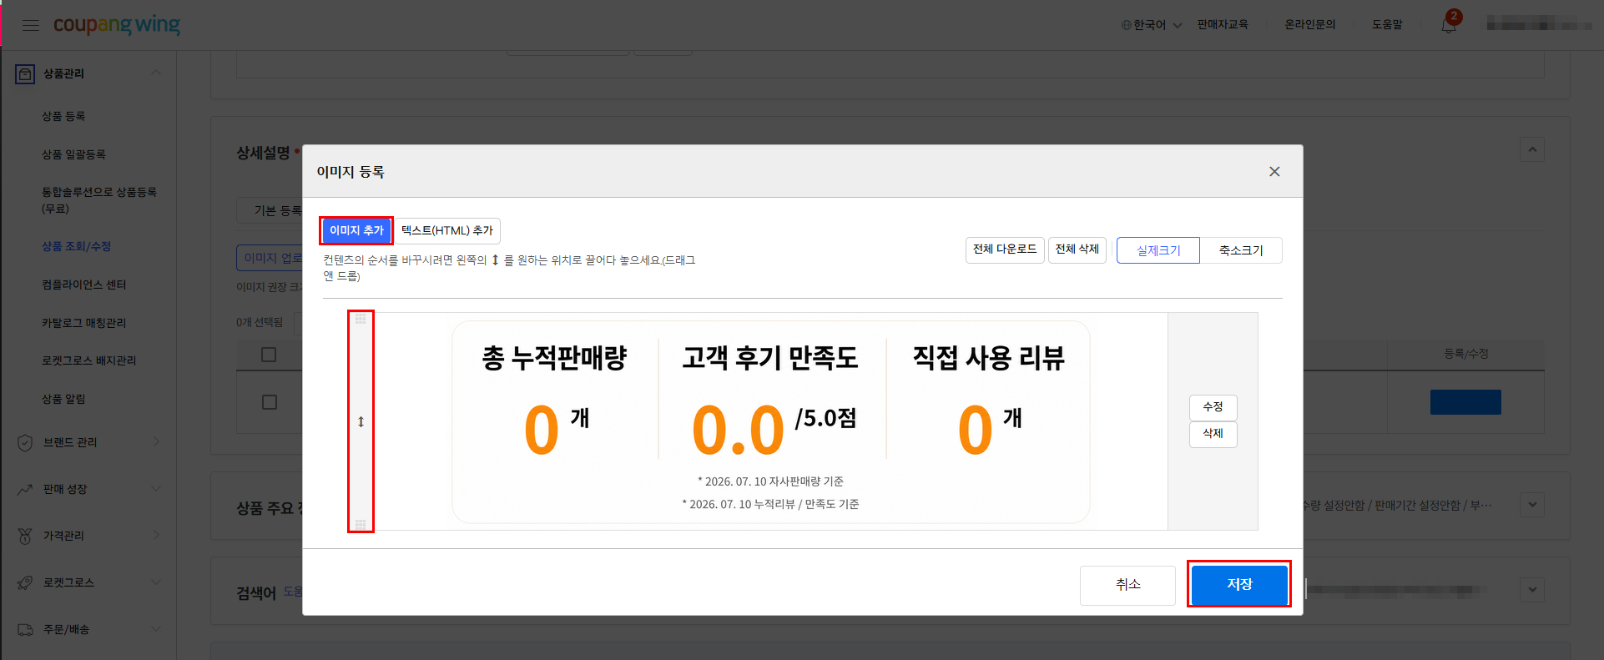Expand 검색어 section arrow

[1532, 589]
